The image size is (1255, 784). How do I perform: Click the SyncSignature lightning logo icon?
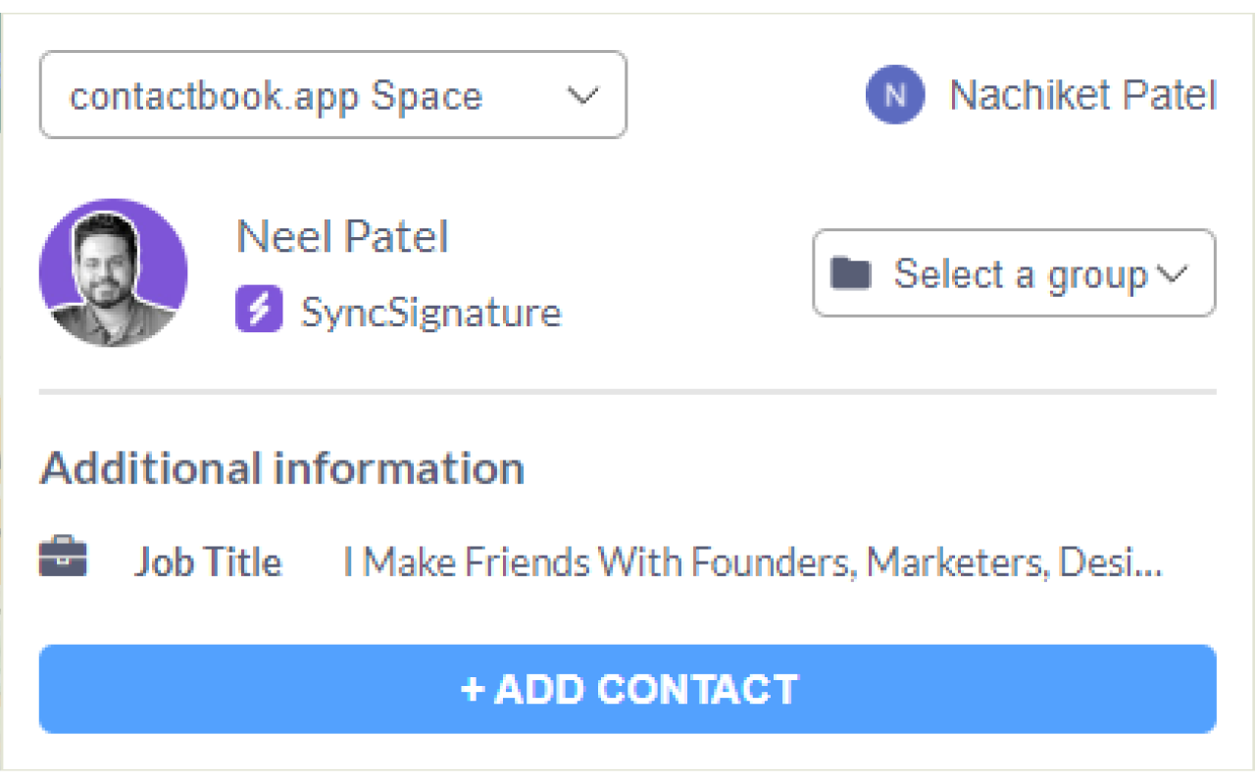coord(259,312)
